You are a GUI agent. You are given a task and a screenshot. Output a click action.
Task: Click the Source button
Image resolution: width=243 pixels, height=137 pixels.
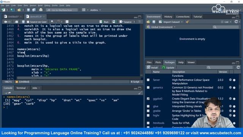[126, 22]
